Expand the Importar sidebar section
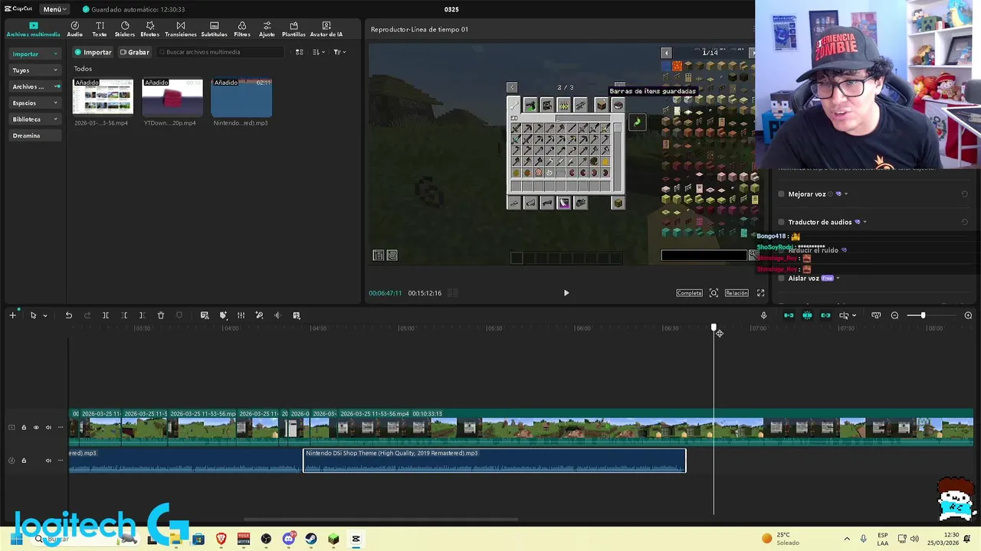The width and height of the screenshot is (981, 551). 34,54
